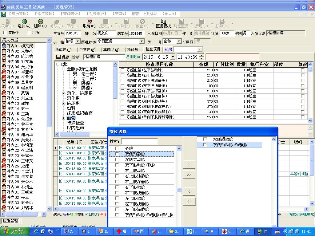This screenshot has width=315, height=236.
Task: Click the >> move all right button
Action: point(189,175)
